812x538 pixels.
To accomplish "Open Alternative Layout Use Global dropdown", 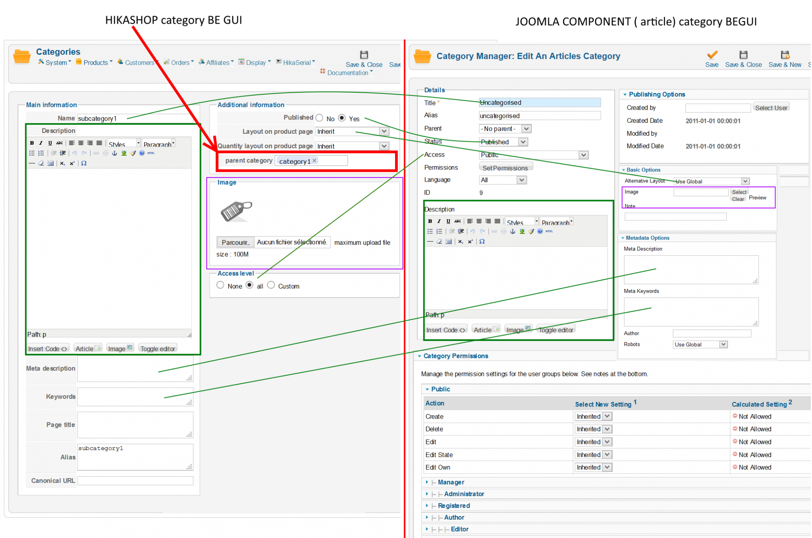I will [711, 181].
